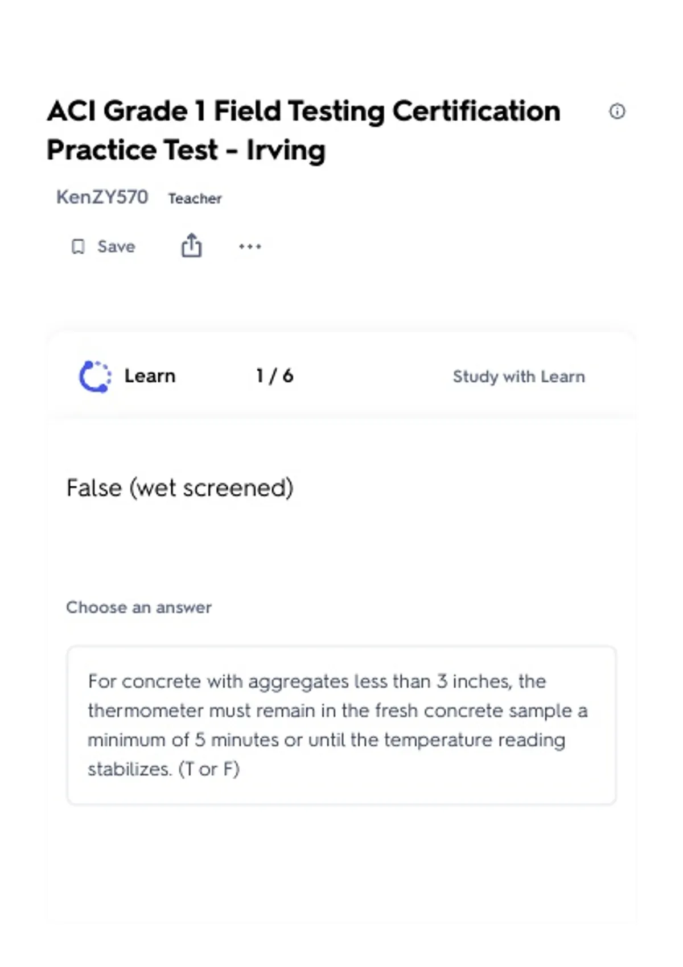
Task: Click the bookmark icon next to Save
Action: point(78,246)
